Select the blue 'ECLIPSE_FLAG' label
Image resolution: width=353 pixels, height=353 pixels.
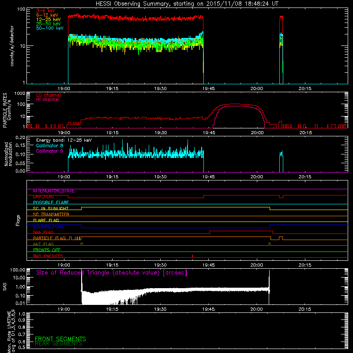(x=48, y=226)
